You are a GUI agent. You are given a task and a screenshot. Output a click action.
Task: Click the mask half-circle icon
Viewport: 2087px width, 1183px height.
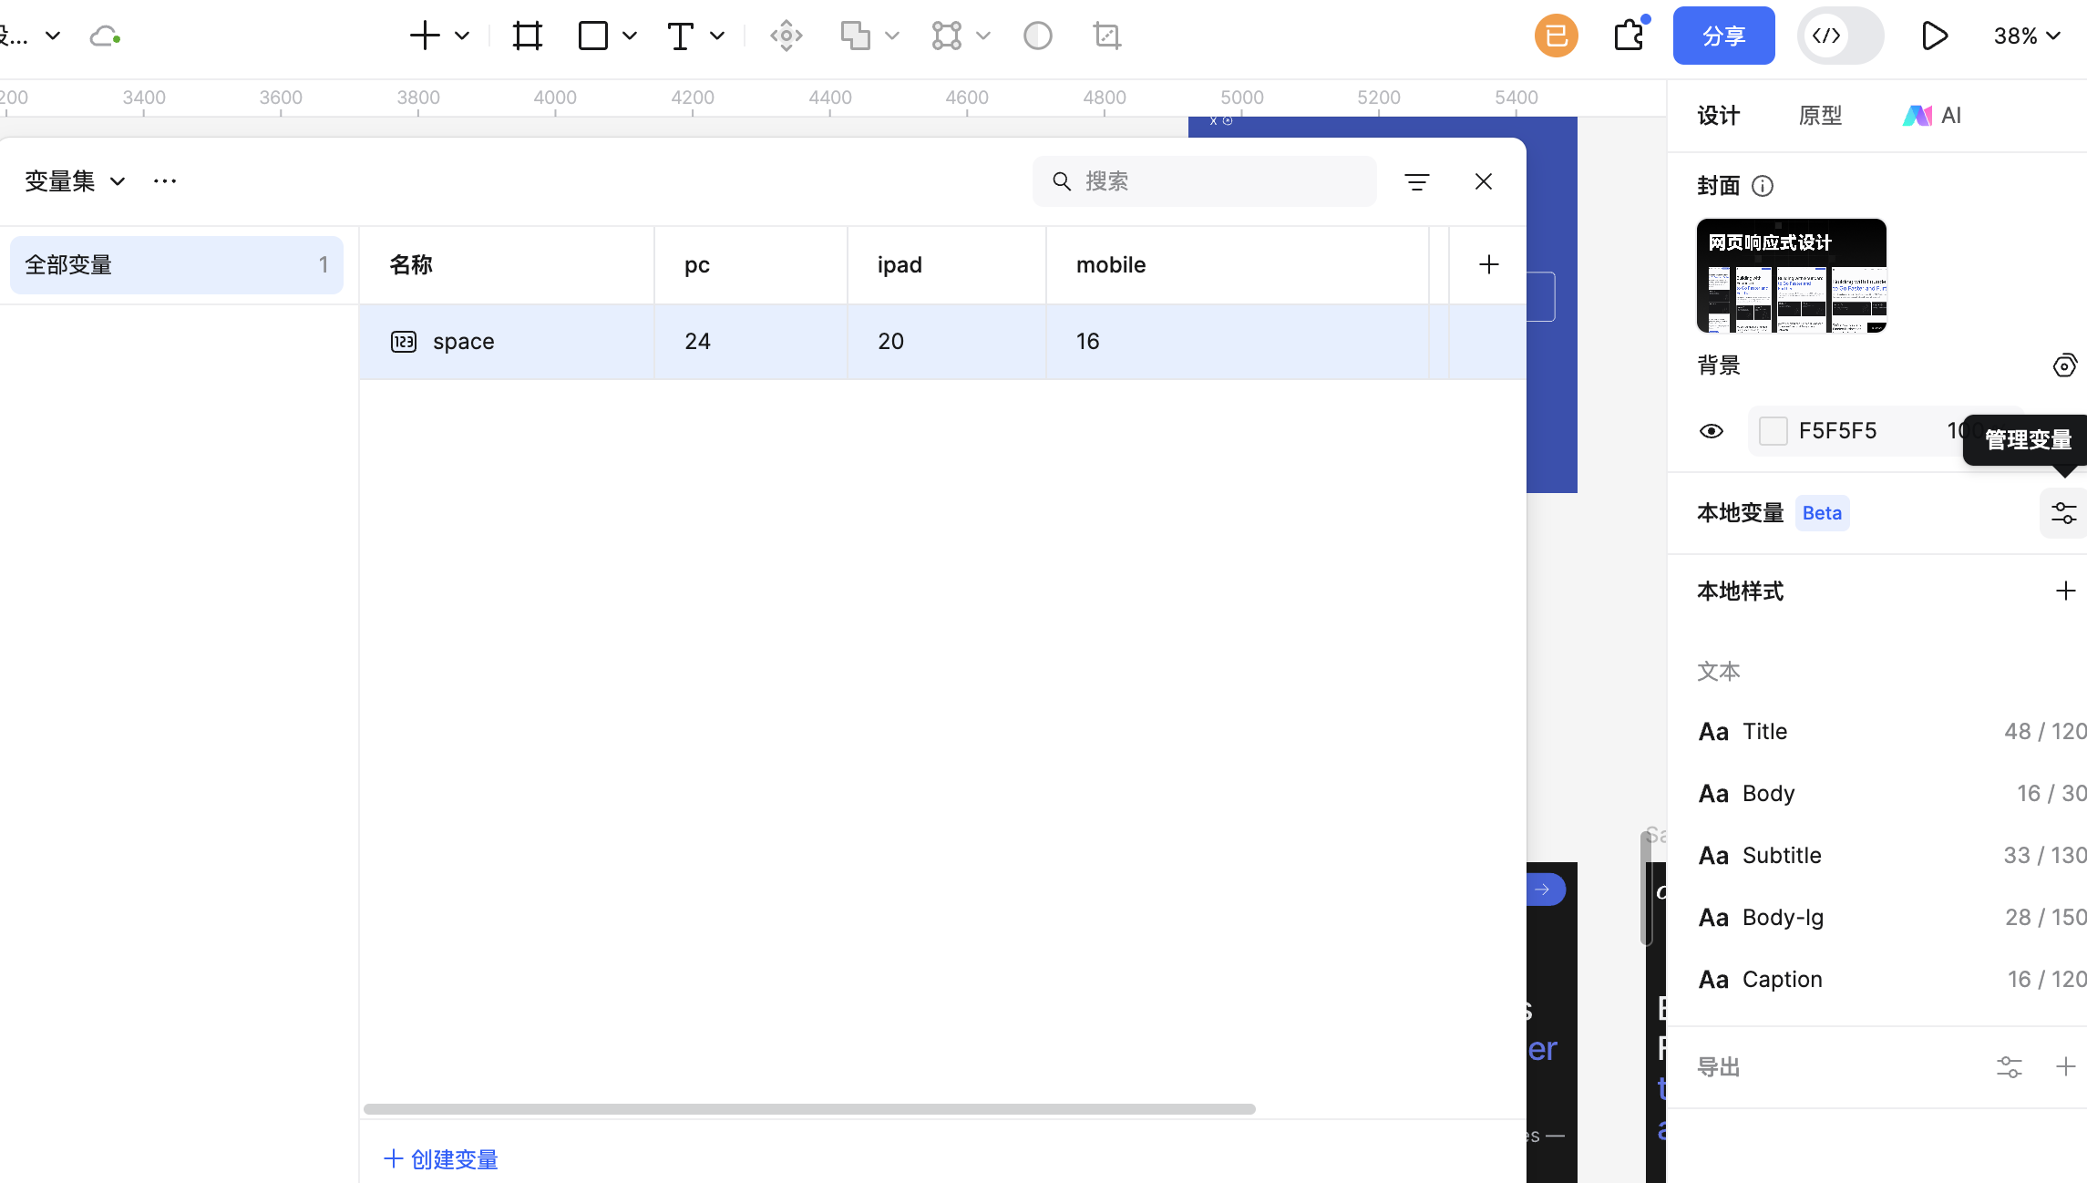point(1037,36)
